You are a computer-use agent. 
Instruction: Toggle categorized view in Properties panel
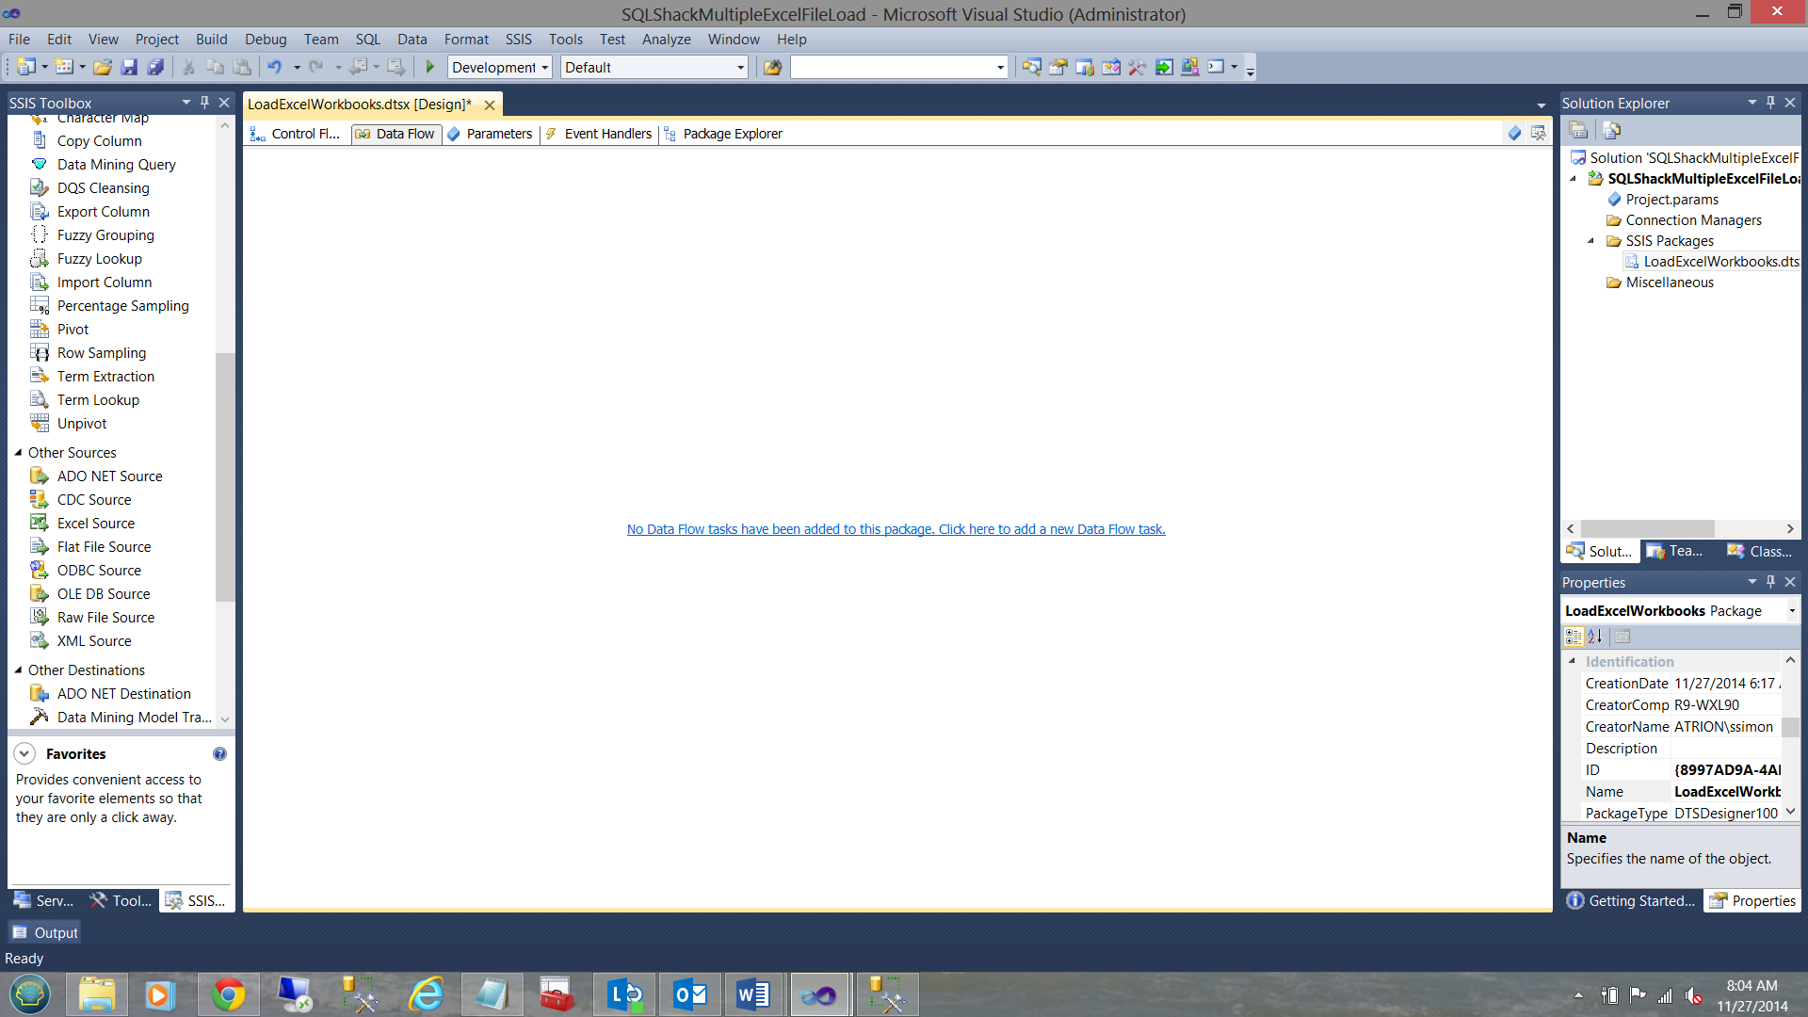coord(1574,637)
